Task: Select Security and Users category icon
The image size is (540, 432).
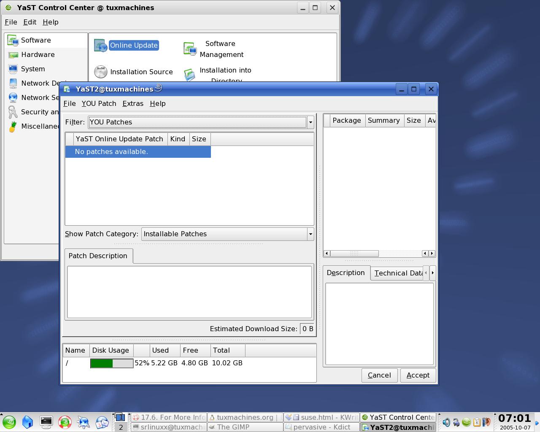Action: (13, 112)
